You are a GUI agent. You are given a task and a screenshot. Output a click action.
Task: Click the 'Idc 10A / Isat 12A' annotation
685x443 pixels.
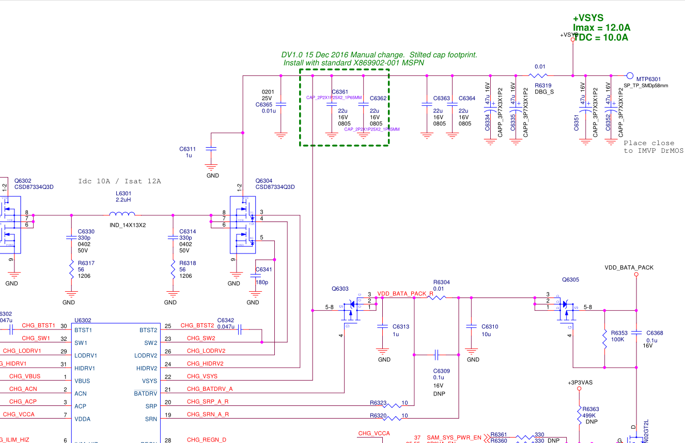coord(119,181)
